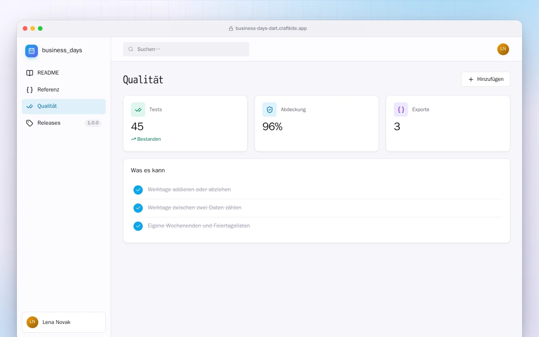
Task: Click the Hinzufügen button
Action: coord(486,79)
